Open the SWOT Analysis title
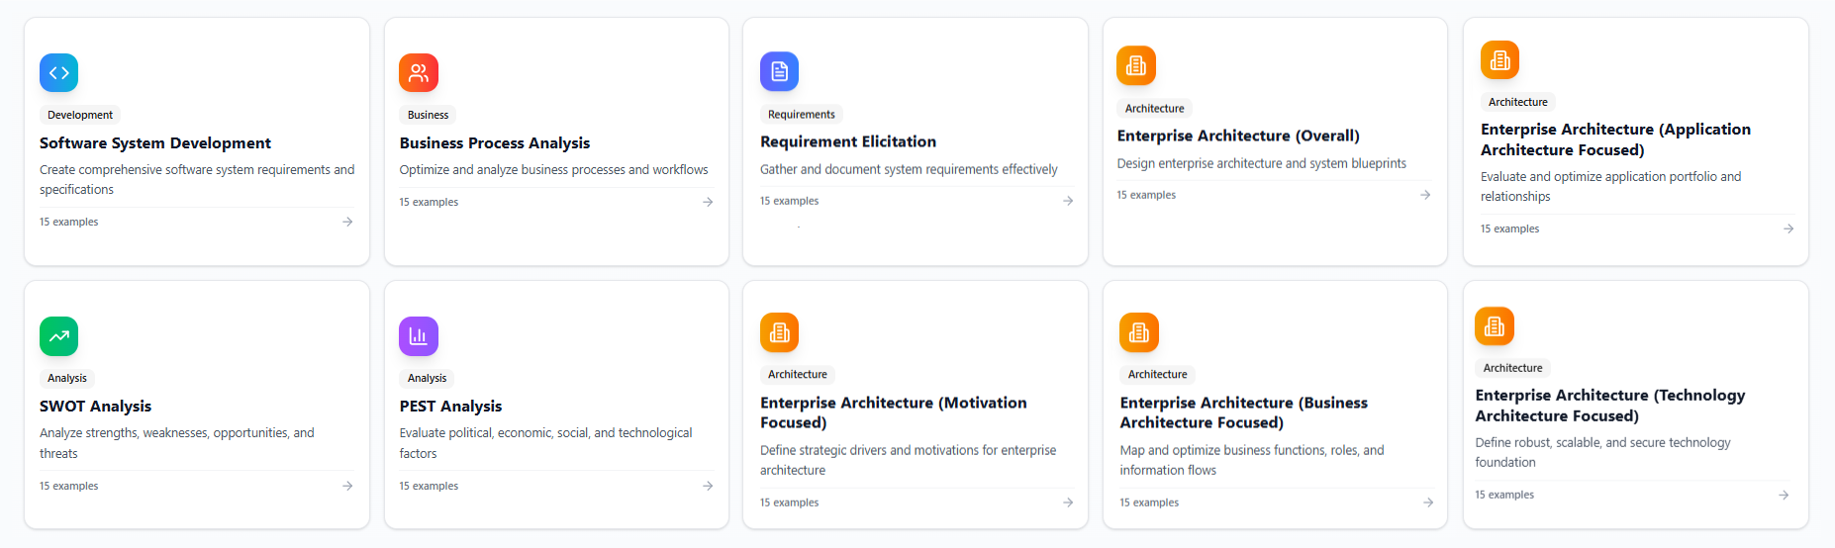Viewport: 1835px width, 548px height. tap(96, 407)
